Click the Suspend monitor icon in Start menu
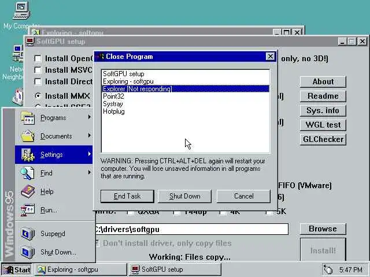The height and width of the screenshot is (277, 370). point(28,234)
